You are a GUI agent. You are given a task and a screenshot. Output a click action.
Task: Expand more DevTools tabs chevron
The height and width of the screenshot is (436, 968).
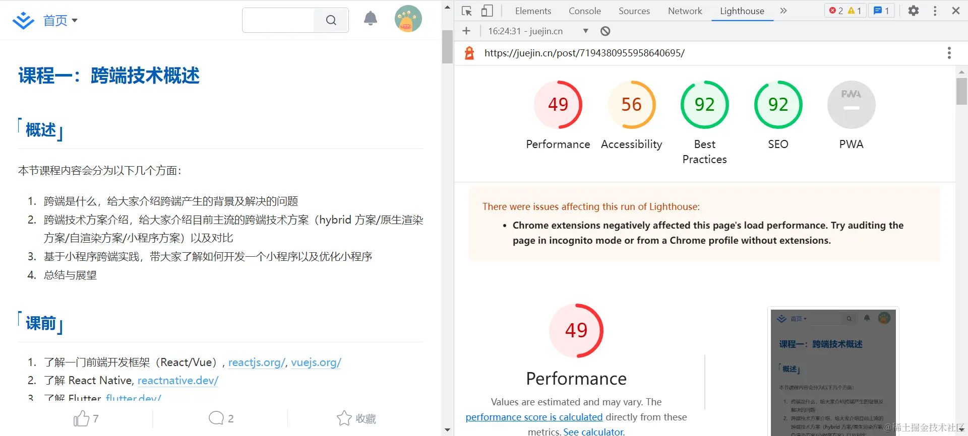(x=783, y=11)
